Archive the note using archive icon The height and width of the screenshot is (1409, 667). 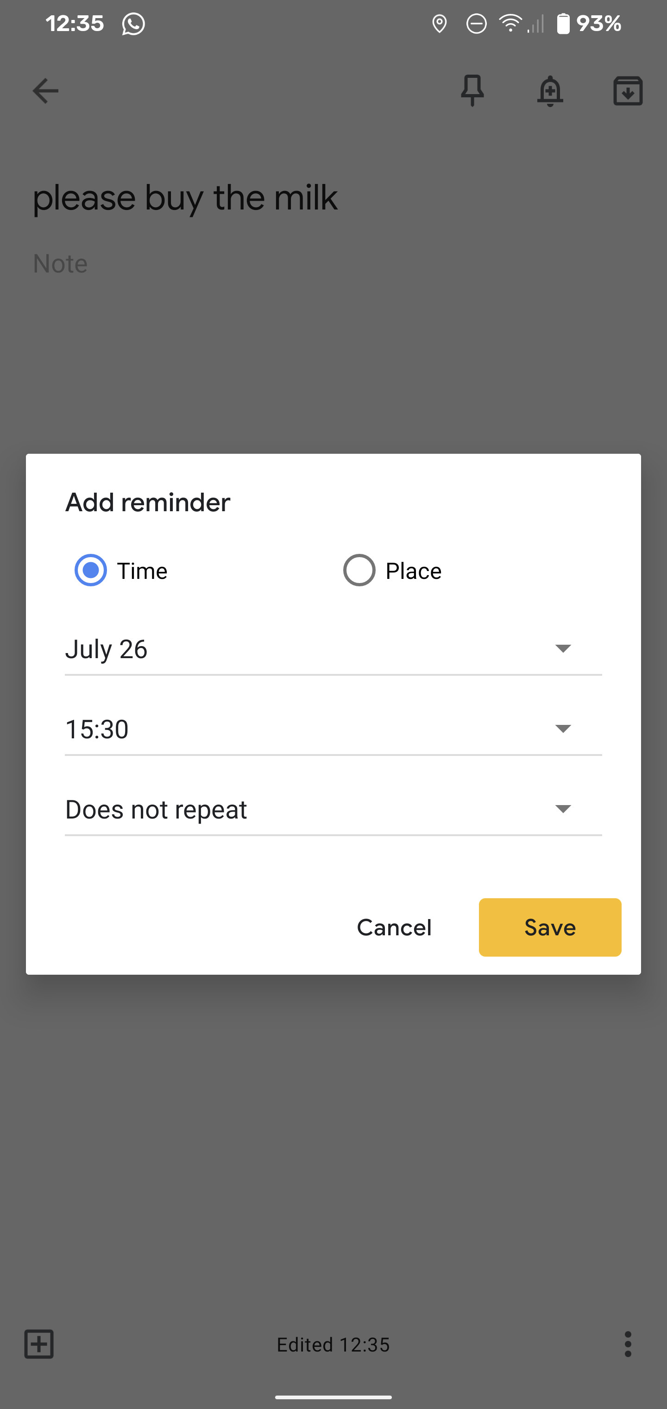click(628, 91)
